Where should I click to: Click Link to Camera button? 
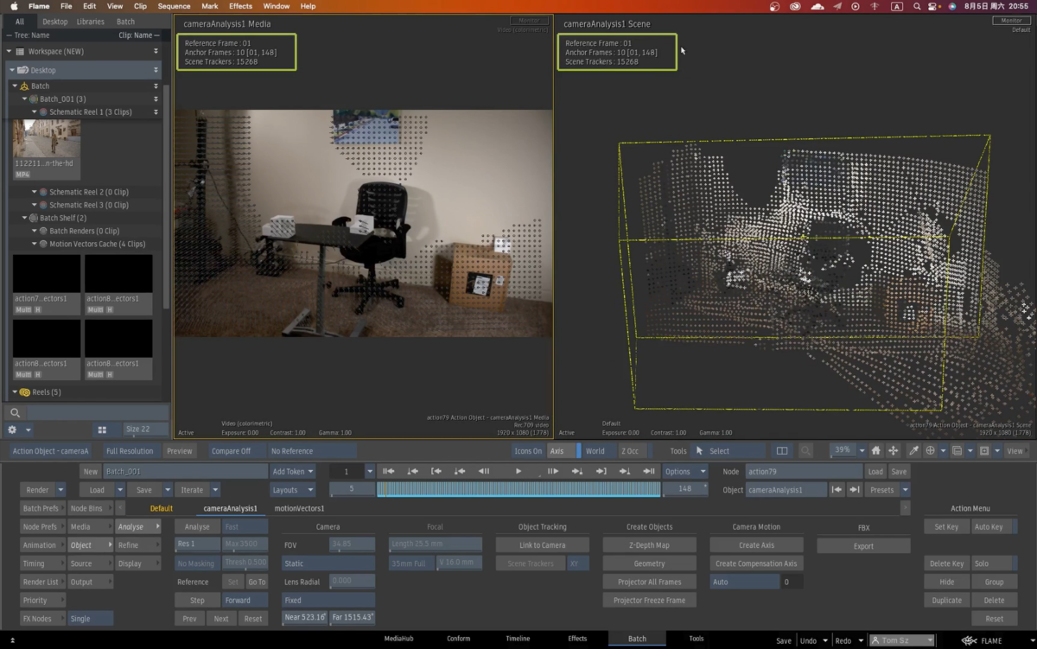click(542, 545)
